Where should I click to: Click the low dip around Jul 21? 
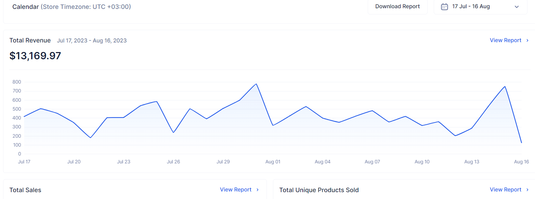pyautogui.click(x=90, y=138)
